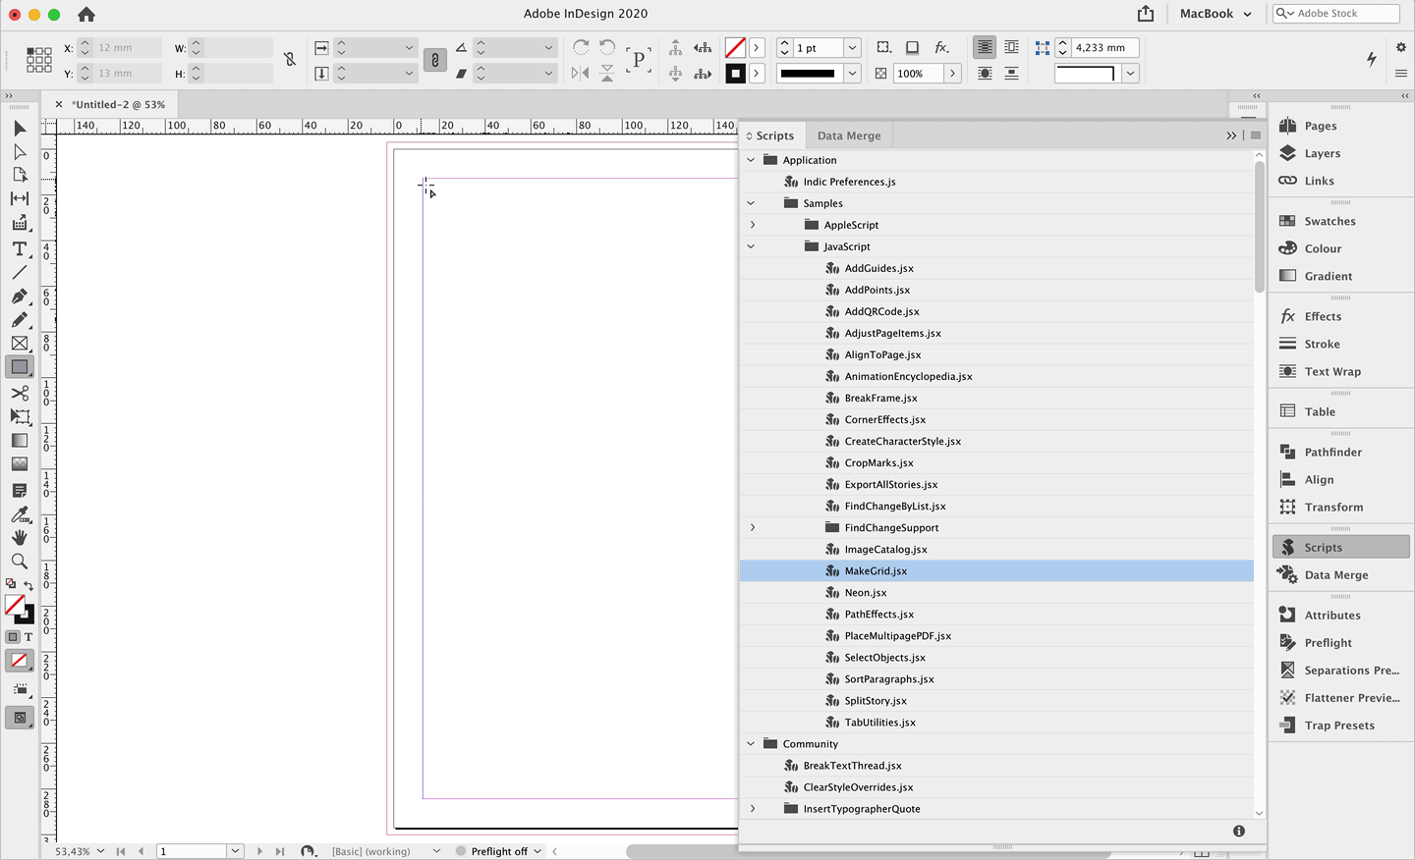Select Neon.jsx script
This screenshot has height=860, width=1415.
[x=996, y=592]
